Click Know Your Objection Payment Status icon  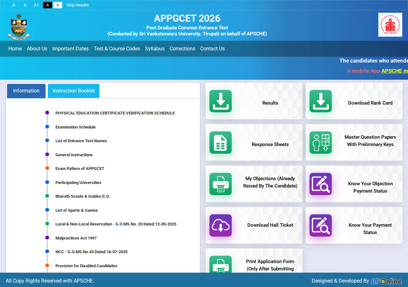click(321, 184)
